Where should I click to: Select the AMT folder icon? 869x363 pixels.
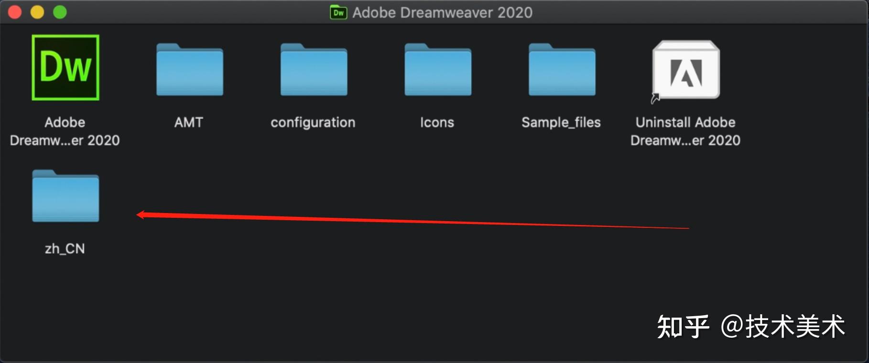click(190, 70)
